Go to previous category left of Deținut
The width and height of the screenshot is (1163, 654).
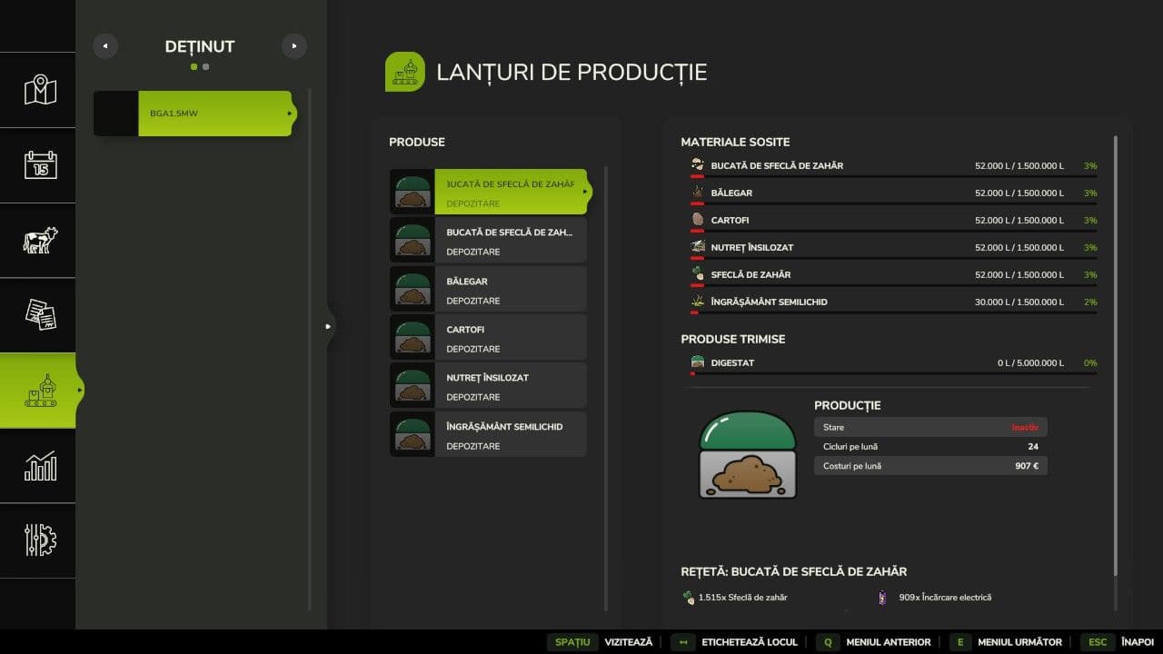105,46
